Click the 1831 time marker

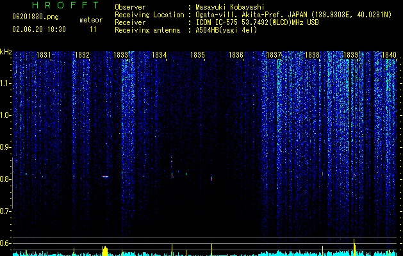(x=44, y=55)
